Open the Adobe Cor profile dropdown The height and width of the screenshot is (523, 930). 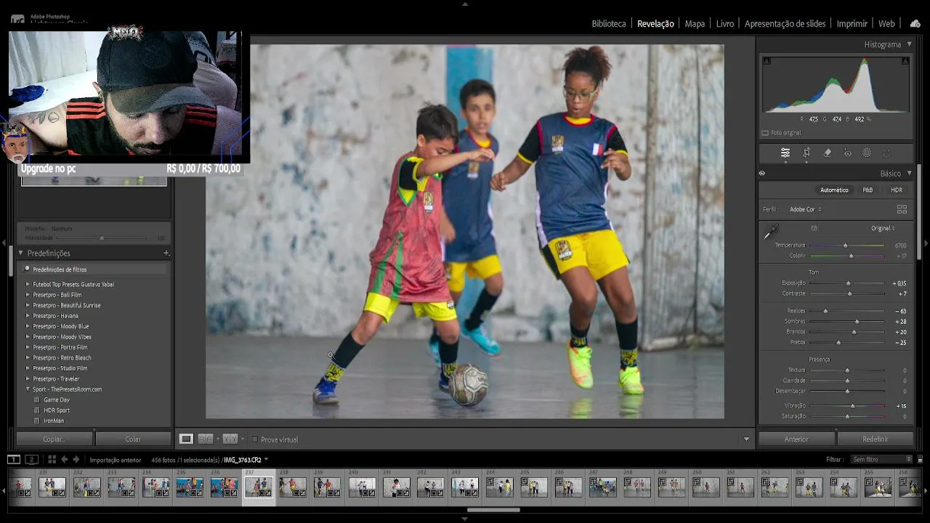[x=806, y=209]
